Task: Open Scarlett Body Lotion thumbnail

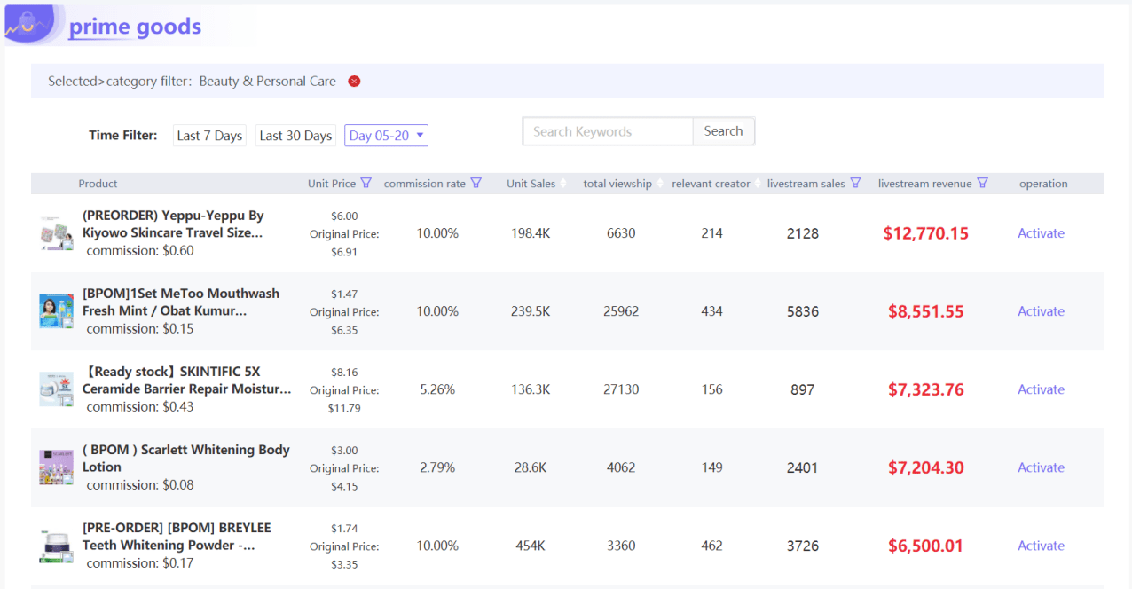Action: (x=56, y=467)
